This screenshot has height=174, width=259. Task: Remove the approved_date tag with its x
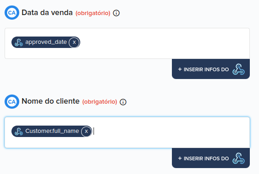74,42
